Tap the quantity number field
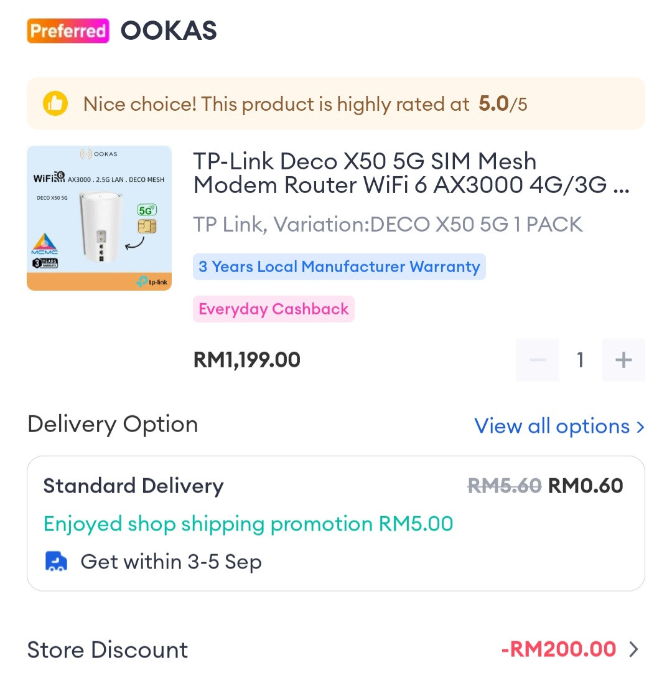 [x=580, y=360]
